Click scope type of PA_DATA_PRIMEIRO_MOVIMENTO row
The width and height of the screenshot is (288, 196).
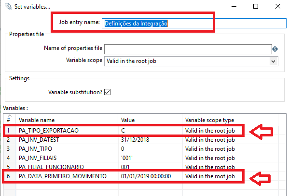(x=230, y=176)
